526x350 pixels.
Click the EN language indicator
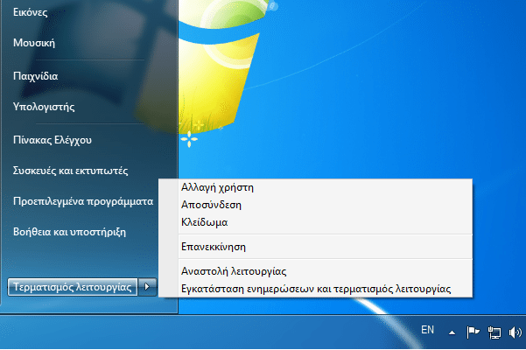(x=427, y=330)
